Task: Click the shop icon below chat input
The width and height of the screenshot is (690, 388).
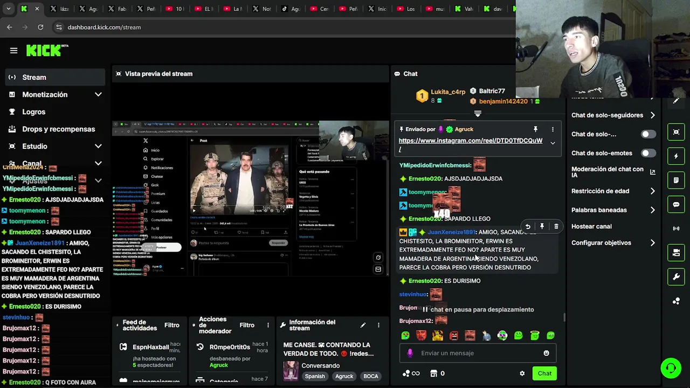Action: 433,373
